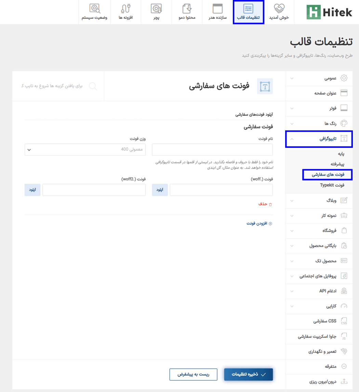Open CSS سفارشی sidebar item
Image resolution: width=359 pixels, height=392 pixels.
(319, 321)
